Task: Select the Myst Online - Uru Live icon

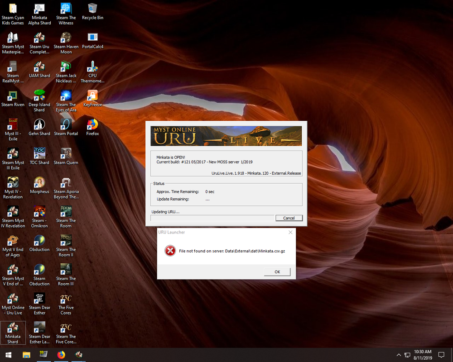Action: coord(13,304)
